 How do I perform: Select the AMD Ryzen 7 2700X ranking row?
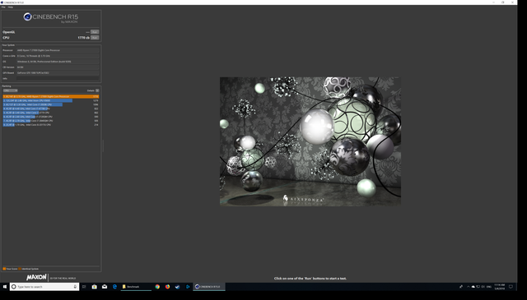coord(51,97)
